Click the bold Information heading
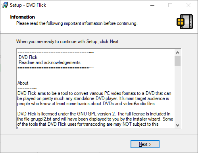 pos(23,17)
